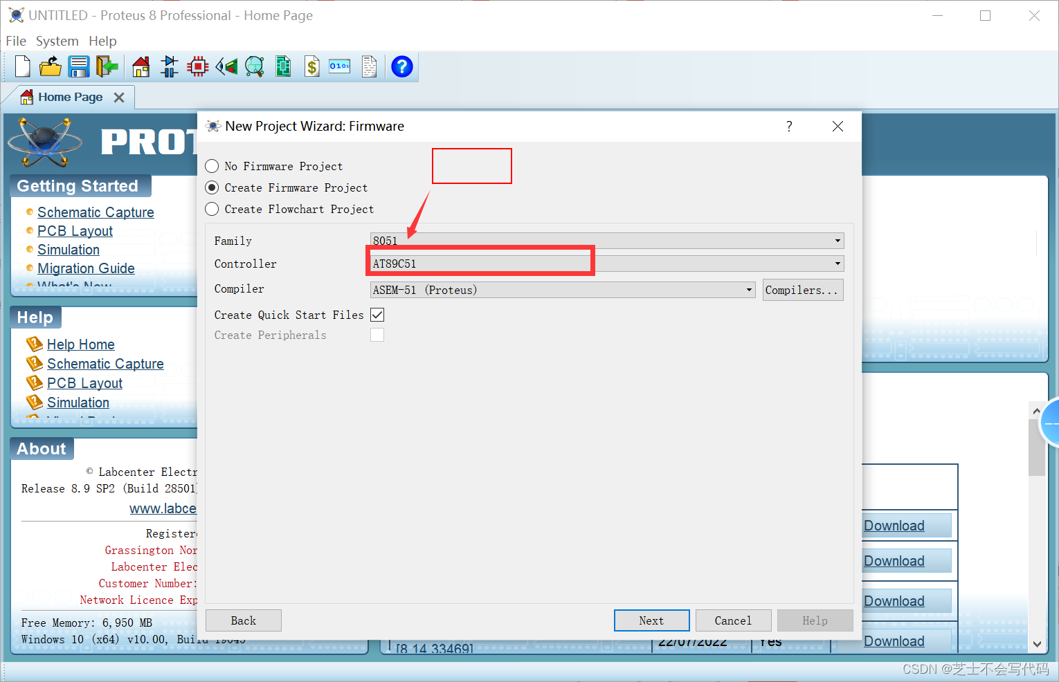The image size is (1059, 682).
Task: Open Schematic Capture from toolbar icon
Action: [170, 66]
